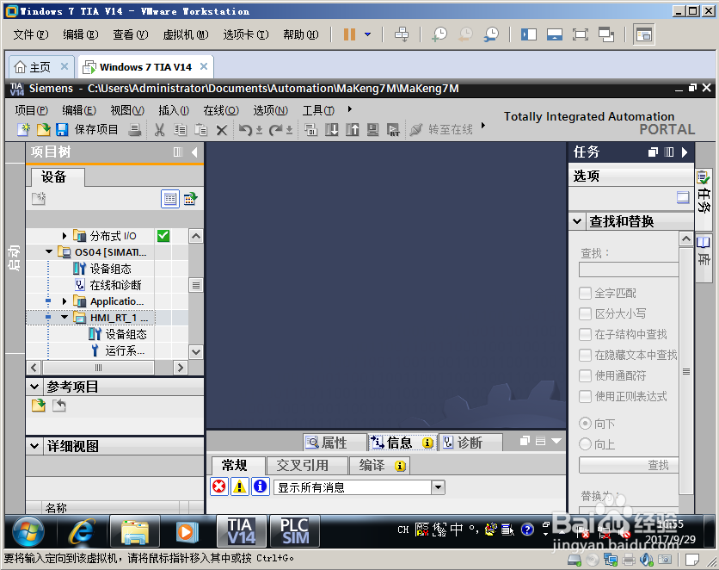Click the new project icon in TIA toolbar
This screenshot has height=570, width=719.
click(x=23, y=130)
